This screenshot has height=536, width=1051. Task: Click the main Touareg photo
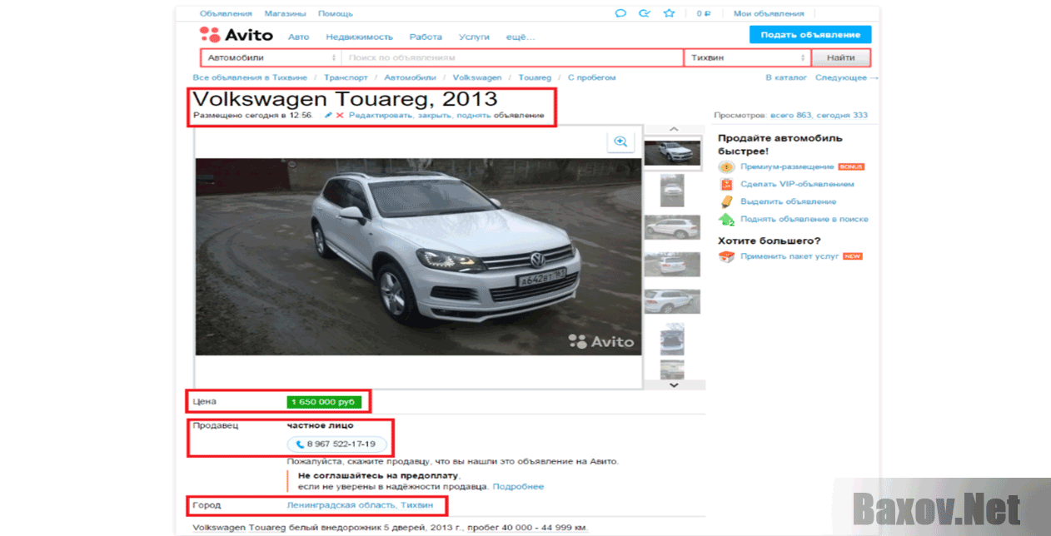[419, 256]
